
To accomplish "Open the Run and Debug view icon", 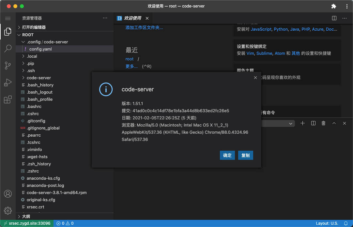I will 8,83.
